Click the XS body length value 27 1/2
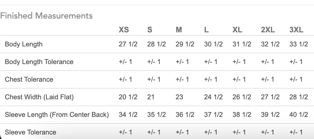 [128, 44]
